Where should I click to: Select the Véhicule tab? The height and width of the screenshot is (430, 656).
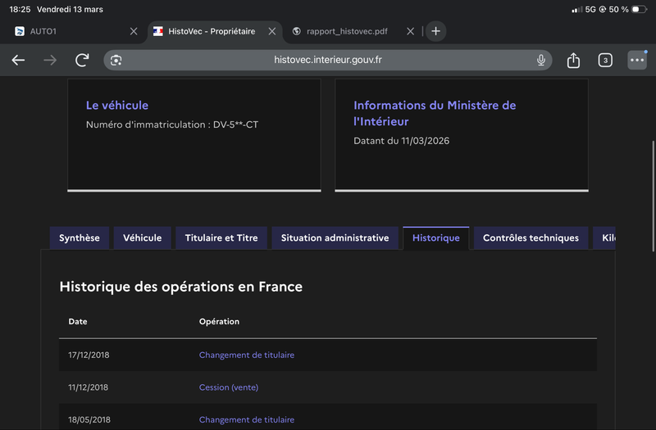click(143, 238)
